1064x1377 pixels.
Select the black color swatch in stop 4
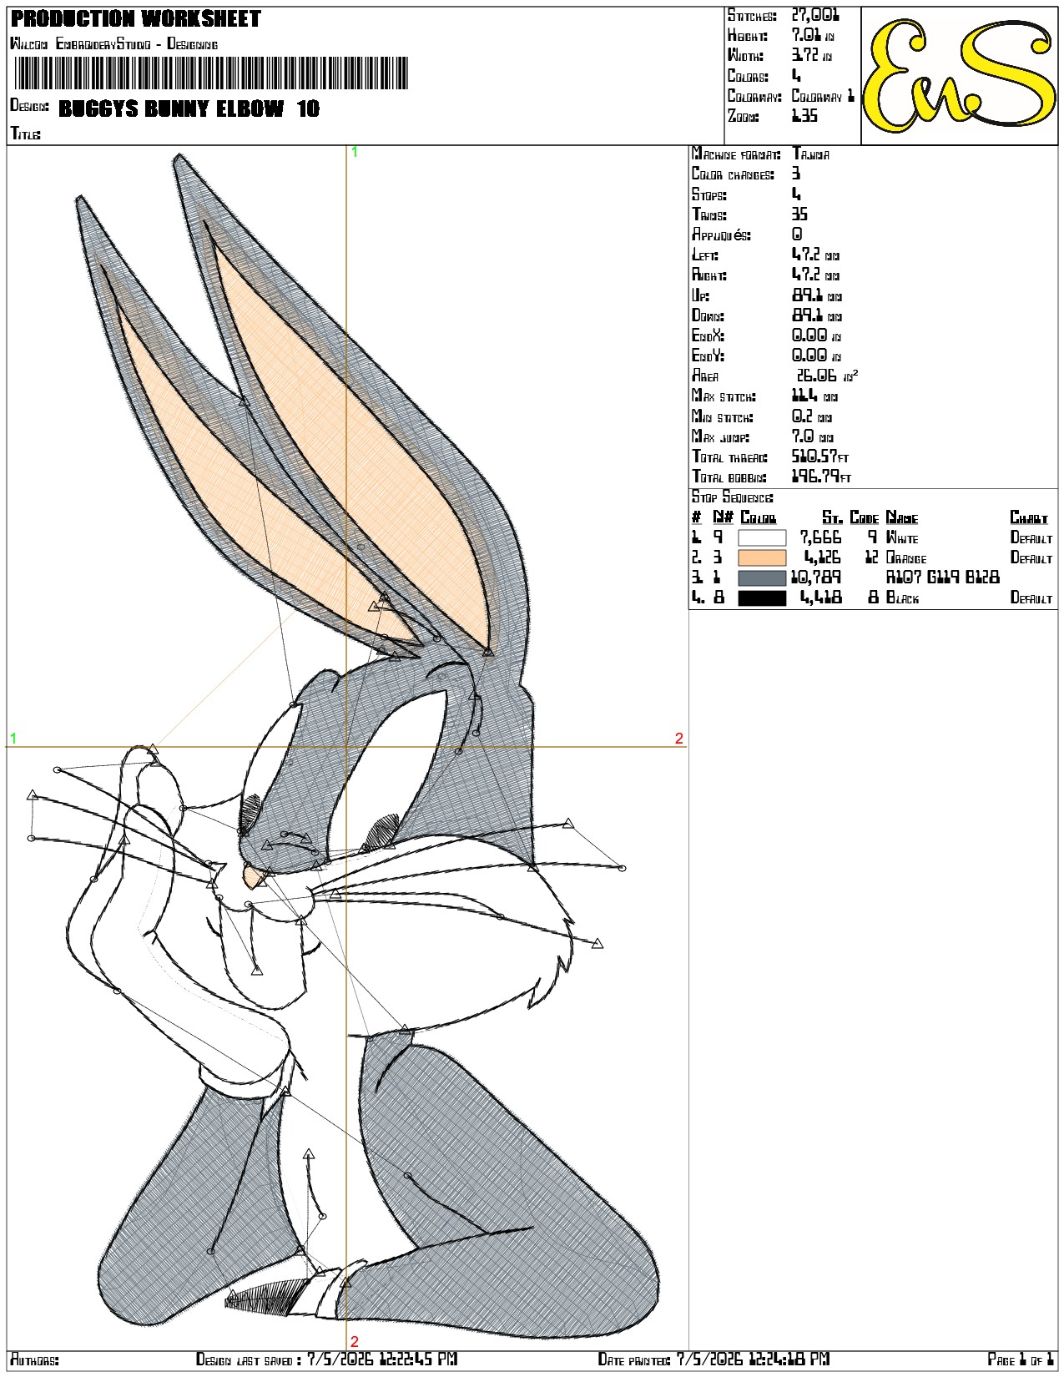coord(762,598)
